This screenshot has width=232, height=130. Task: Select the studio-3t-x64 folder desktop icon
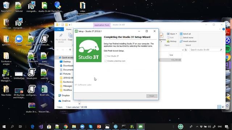point(44,6)
